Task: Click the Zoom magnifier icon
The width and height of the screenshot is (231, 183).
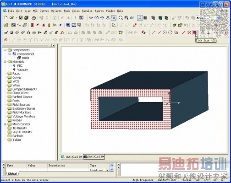Action: (x=121, y=18)
